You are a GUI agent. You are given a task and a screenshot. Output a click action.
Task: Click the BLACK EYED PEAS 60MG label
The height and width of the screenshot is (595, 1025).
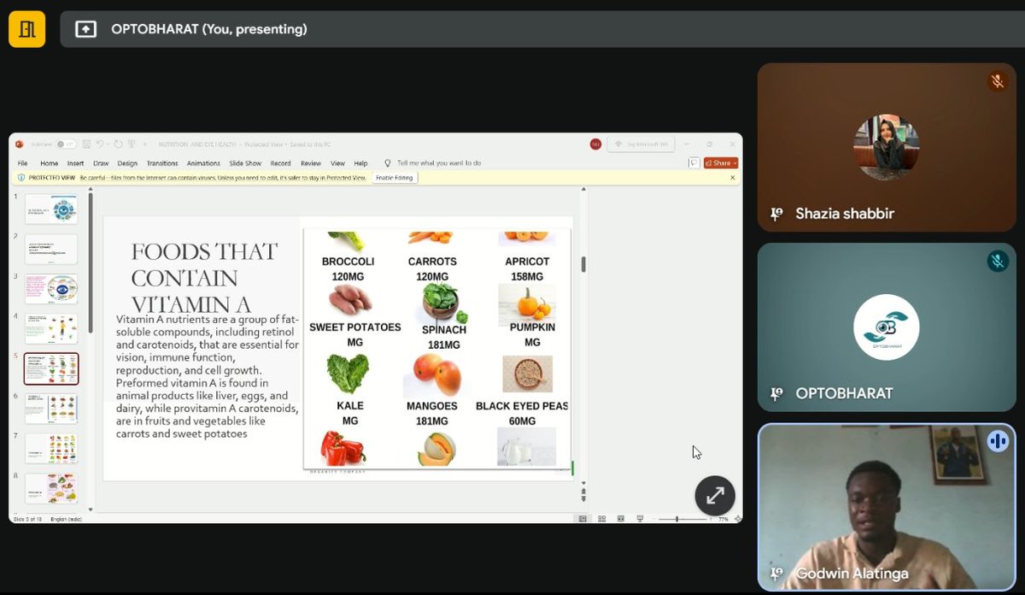(522, 414)
